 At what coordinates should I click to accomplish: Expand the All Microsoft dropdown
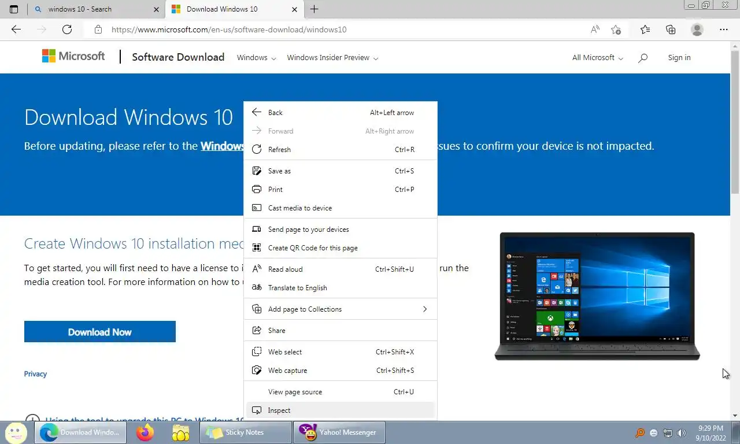[x=598, y=58]
